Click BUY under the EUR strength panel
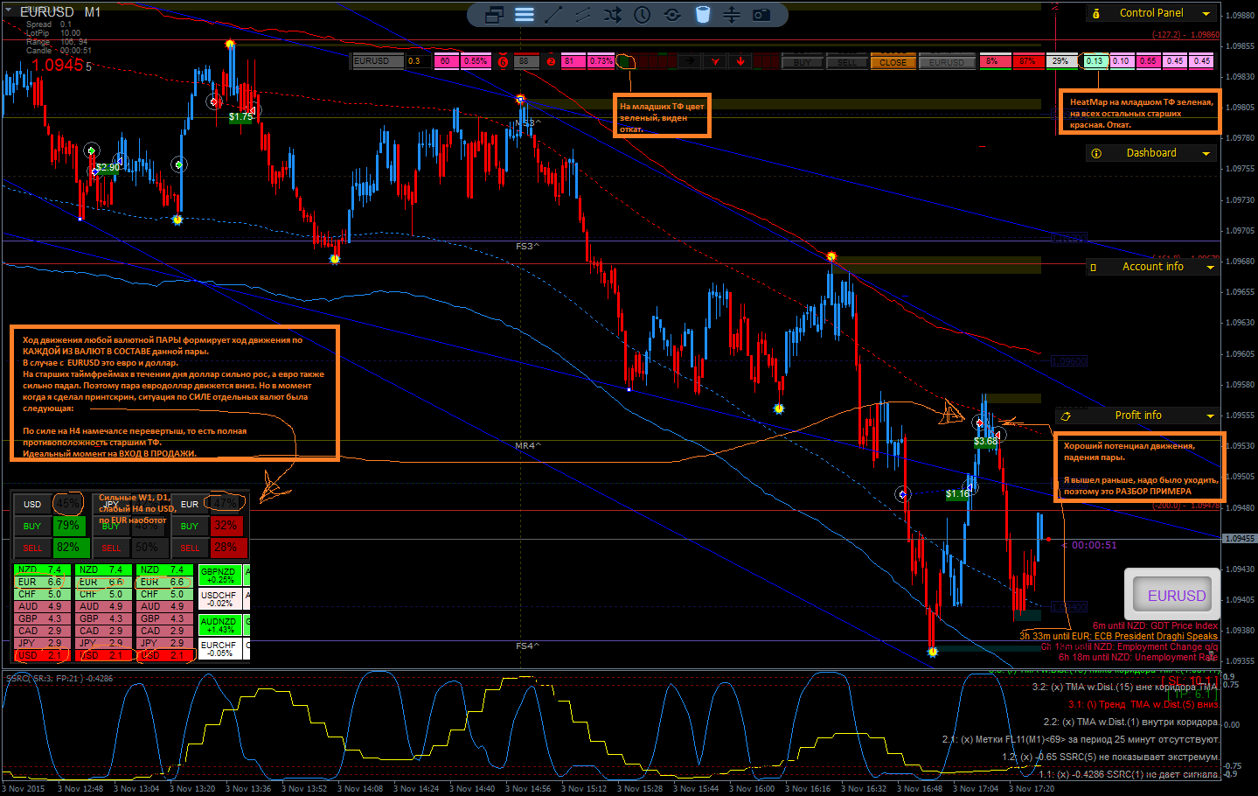The width and height of the screenshot is (1258, 796). [x=190, y=527]
